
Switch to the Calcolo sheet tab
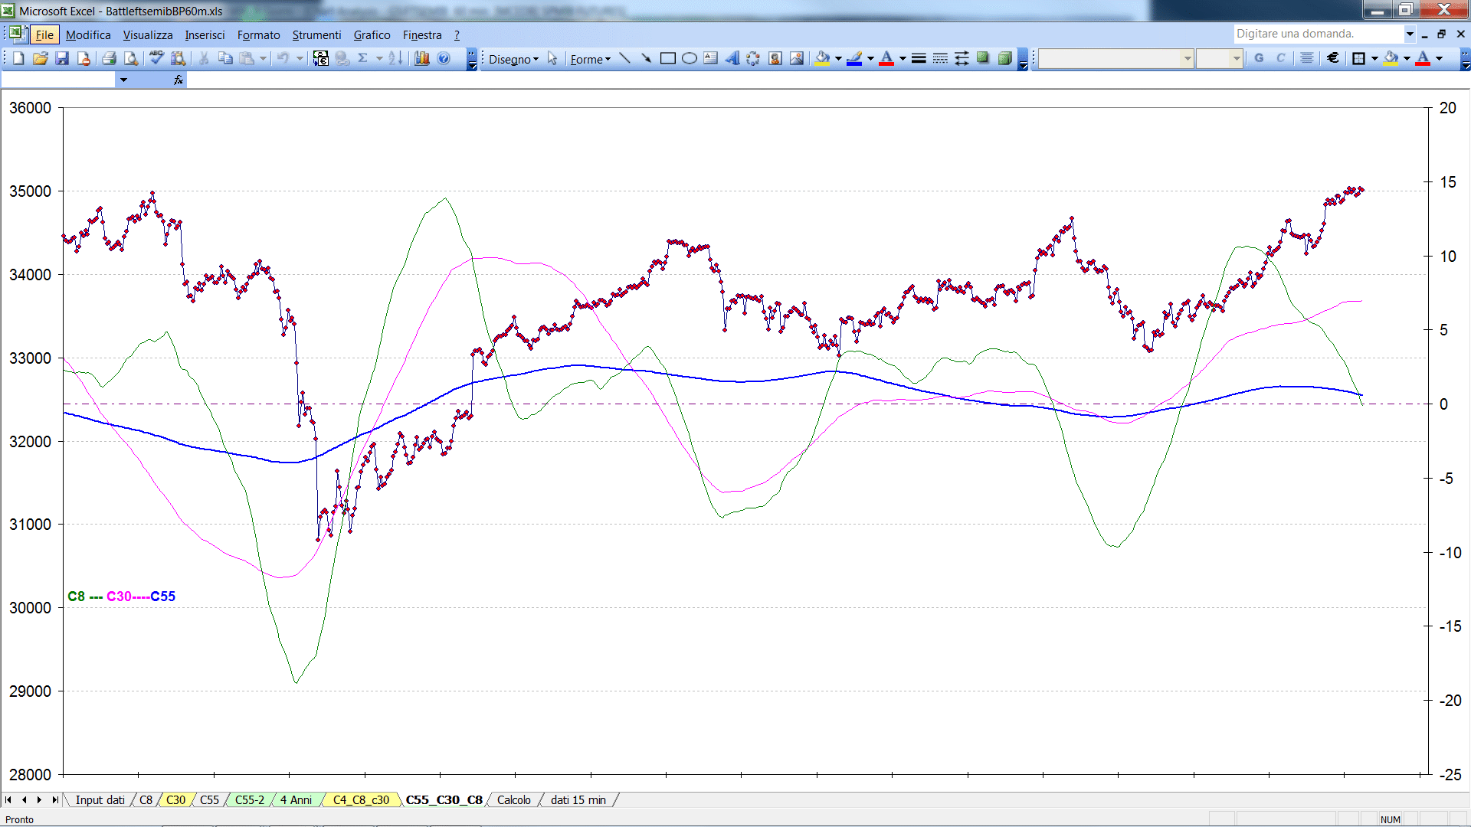coord(513,800)
